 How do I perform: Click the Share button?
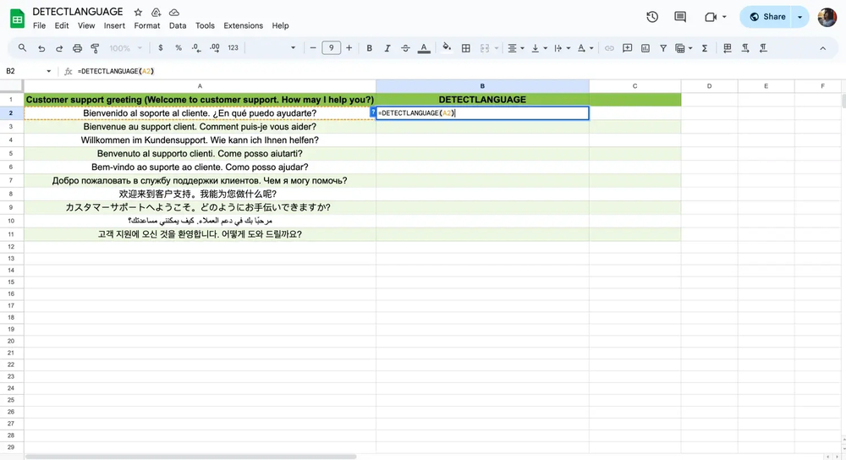point(767,17)
